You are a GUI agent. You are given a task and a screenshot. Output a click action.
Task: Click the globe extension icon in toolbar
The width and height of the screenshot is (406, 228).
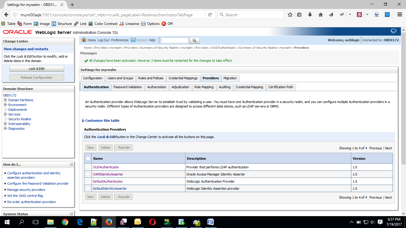377,15
